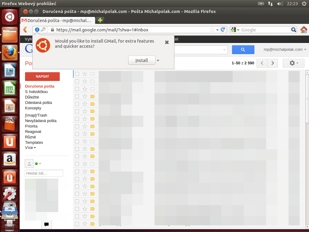Select the Doručená pošta browser tab
This screenshot has height=232, width=309.
58,20
